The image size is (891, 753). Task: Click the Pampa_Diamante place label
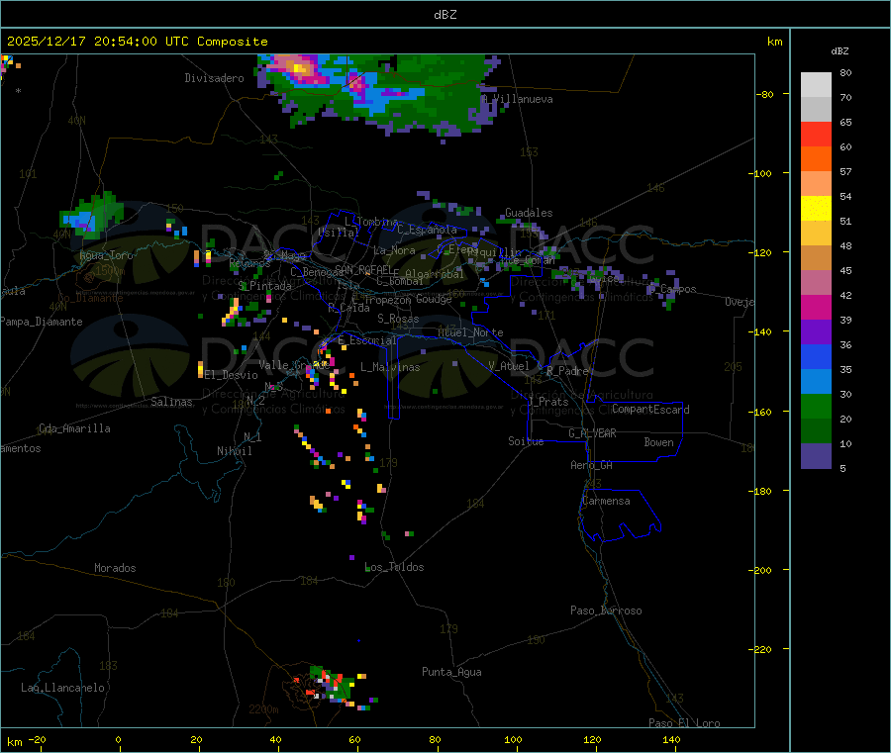pos(41,322)
